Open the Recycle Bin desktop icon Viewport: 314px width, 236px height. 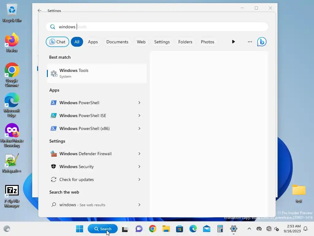click(12, 13)
